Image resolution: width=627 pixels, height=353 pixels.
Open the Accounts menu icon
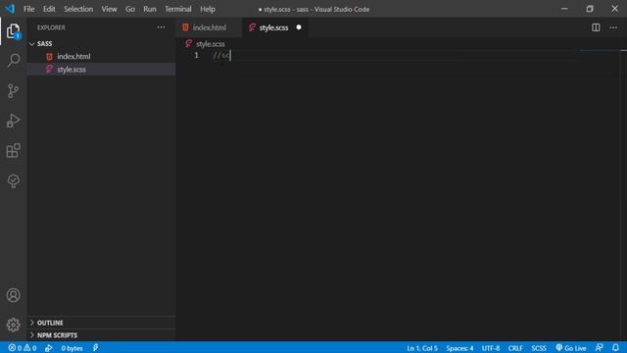point(13,295)
